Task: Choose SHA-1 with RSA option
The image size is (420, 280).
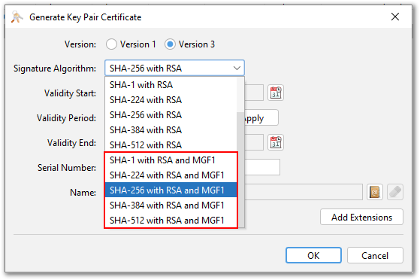Action: click(x=171, y=85)
